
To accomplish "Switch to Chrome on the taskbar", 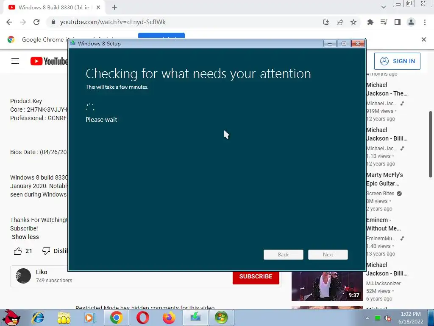I will click(x=117, y=318).
